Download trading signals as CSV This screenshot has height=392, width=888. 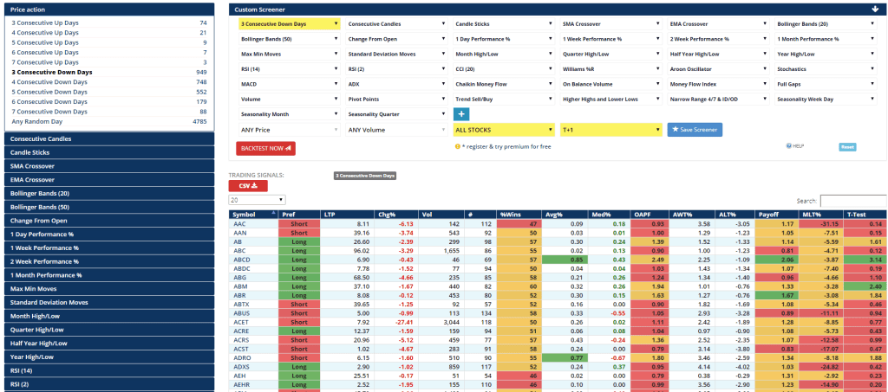[247, 185]
